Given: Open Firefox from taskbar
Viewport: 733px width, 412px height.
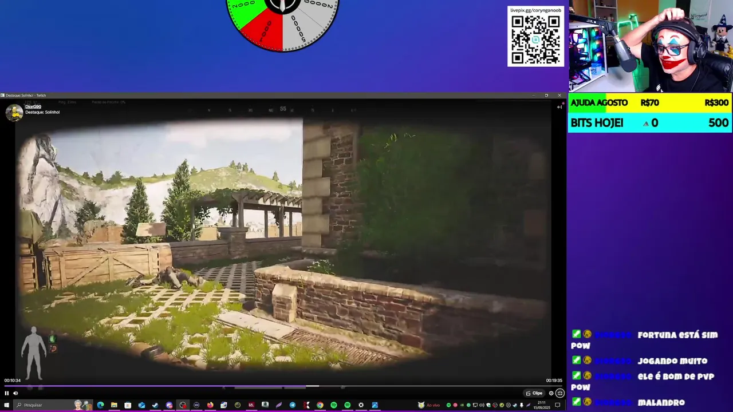Looking at the screenshot, I should pos(210,405).
